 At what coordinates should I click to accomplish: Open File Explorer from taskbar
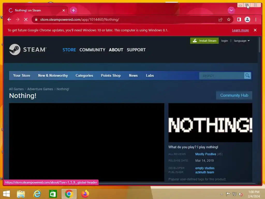pyautogui.click(x=21, y=194)
